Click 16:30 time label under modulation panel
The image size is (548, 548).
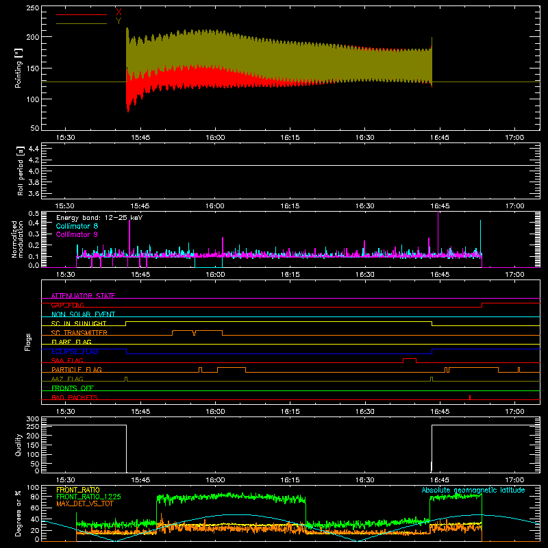tap(365, 275)
